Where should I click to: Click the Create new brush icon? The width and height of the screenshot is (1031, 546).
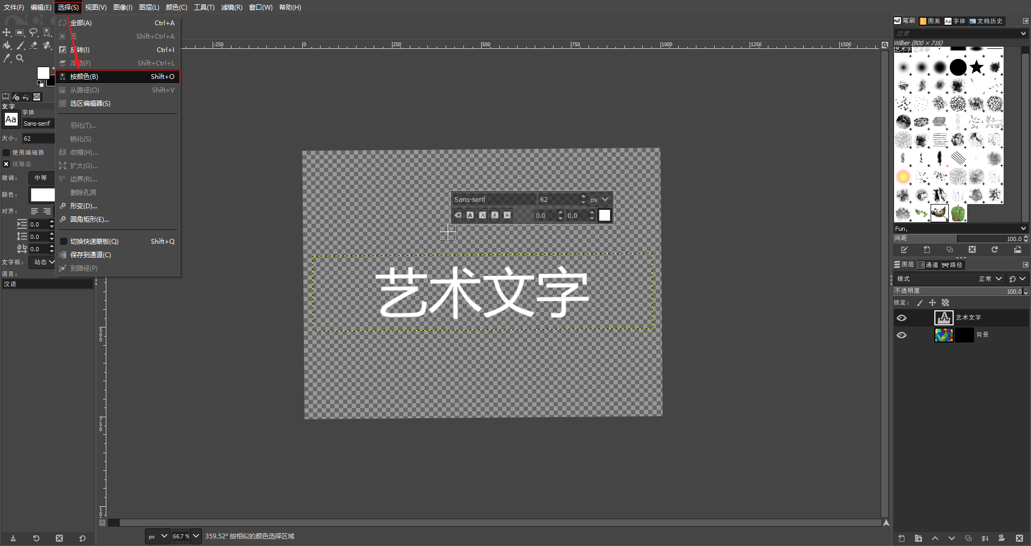coord(927,250)
